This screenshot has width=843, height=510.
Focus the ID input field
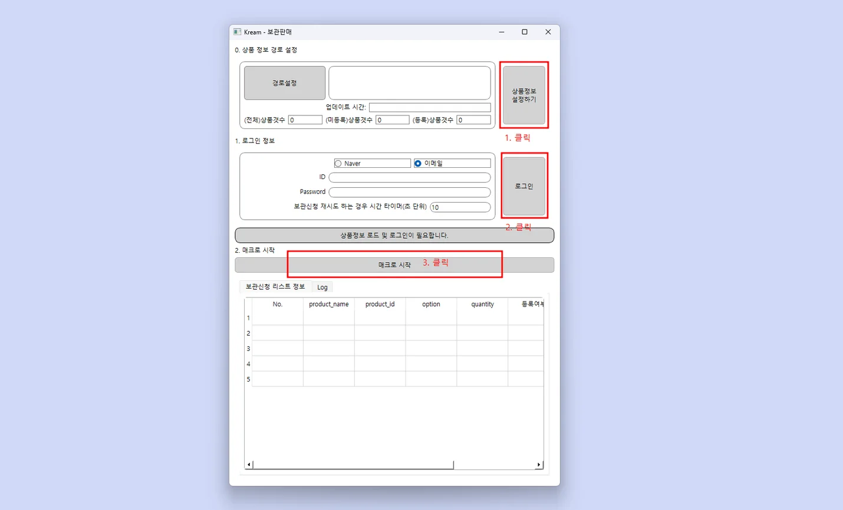click(410, 177)
